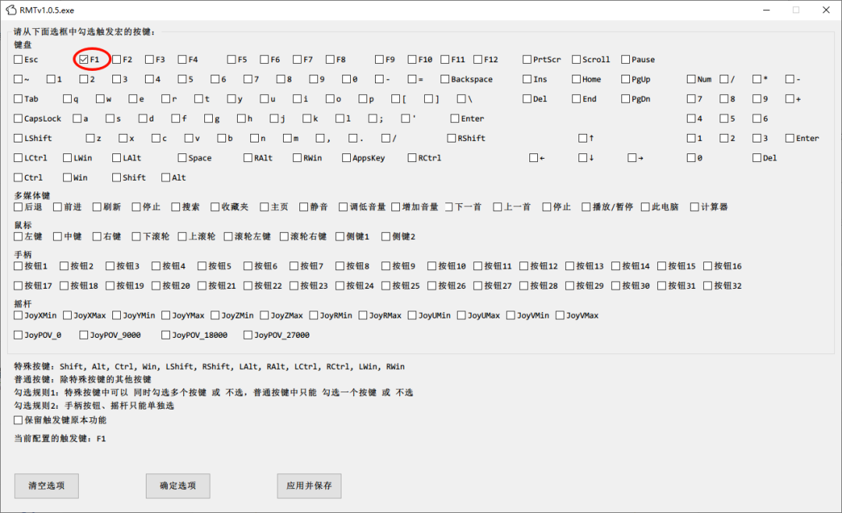Uncheck the F1 key checkbox
The image size is (842, 513).
84,59
